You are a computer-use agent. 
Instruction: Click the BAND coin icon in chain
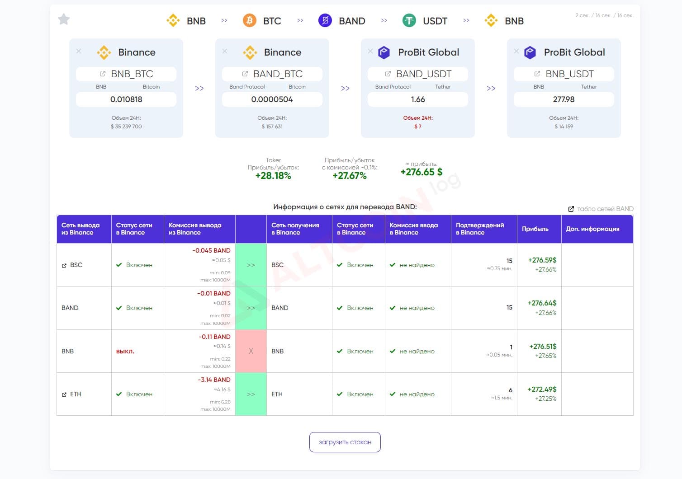pyautogui.click(x=325, y=20)
